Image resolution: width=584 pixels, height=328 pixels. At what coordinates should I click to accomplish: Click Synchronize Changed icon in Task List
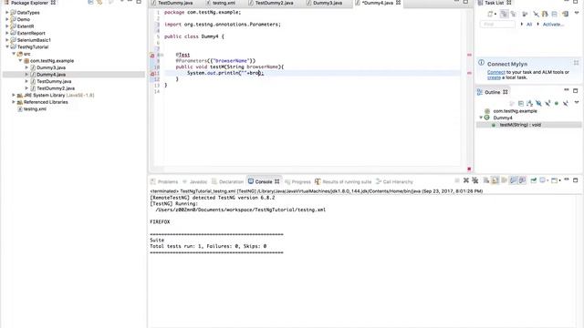coord(545,15)
